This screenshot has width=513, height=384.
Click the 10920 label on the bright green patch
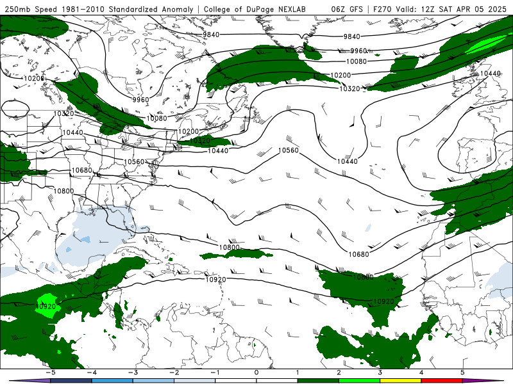(x=46, y=307)
